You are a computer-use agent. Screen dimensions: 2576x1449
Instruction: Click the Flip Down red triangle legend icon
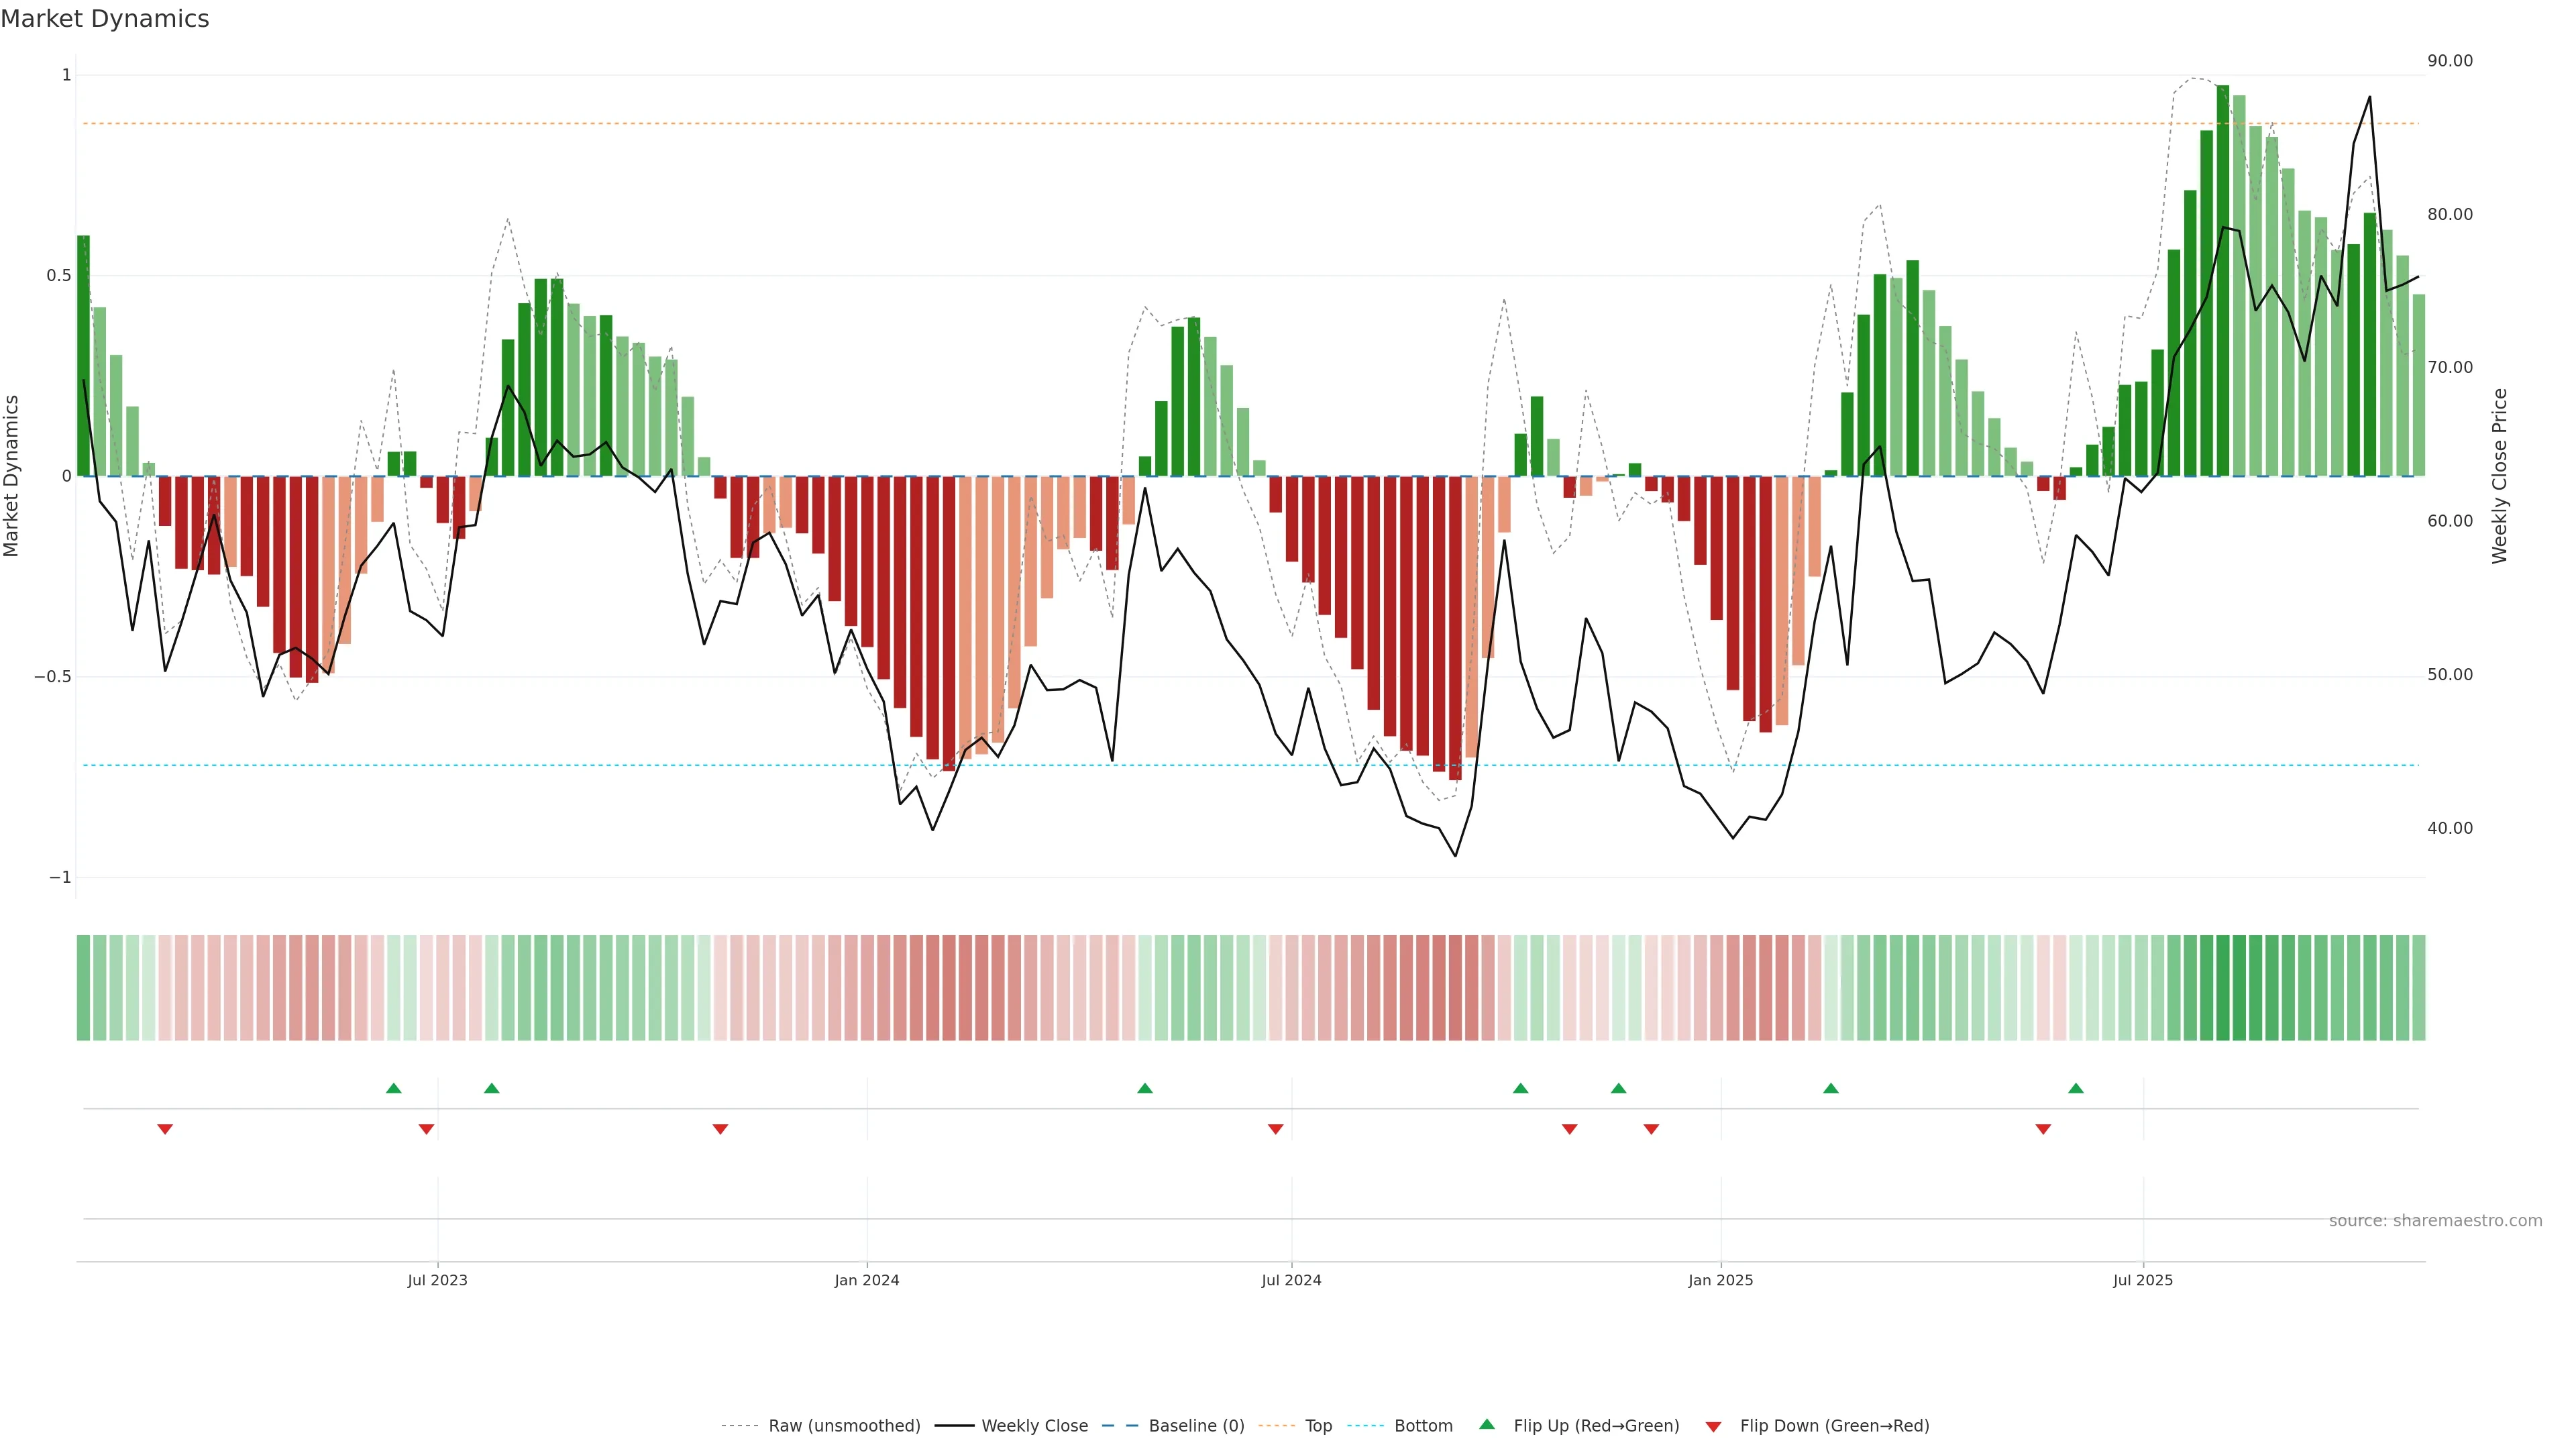click(1713, 1426)
